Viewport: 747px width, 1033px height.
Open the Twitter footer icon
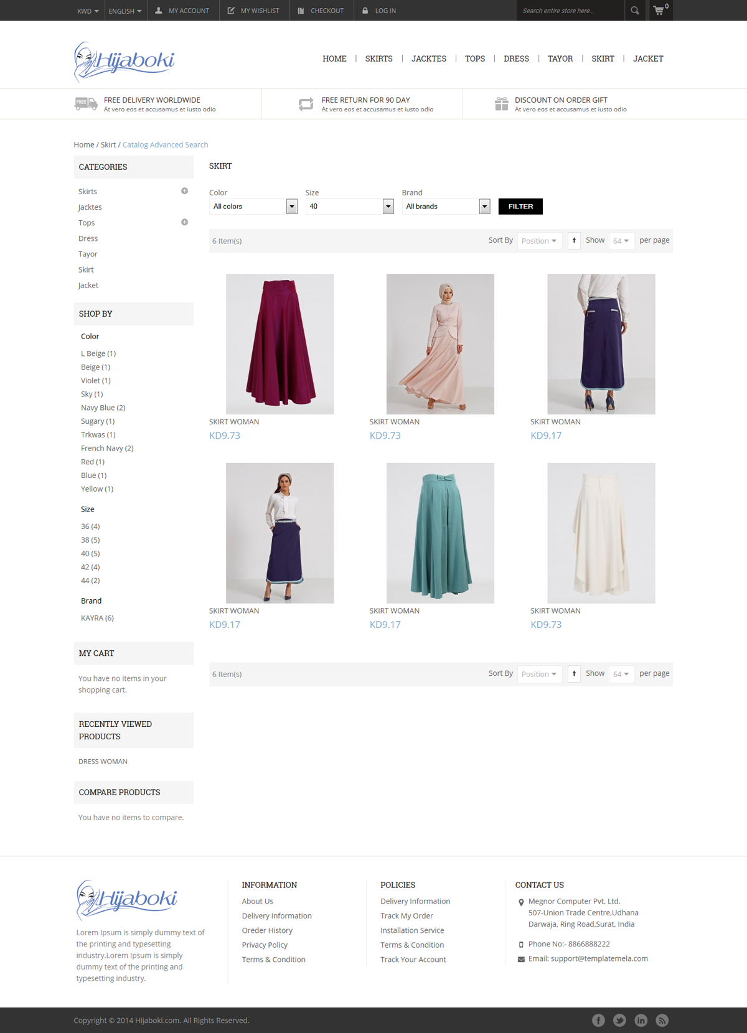(619, 1020)
